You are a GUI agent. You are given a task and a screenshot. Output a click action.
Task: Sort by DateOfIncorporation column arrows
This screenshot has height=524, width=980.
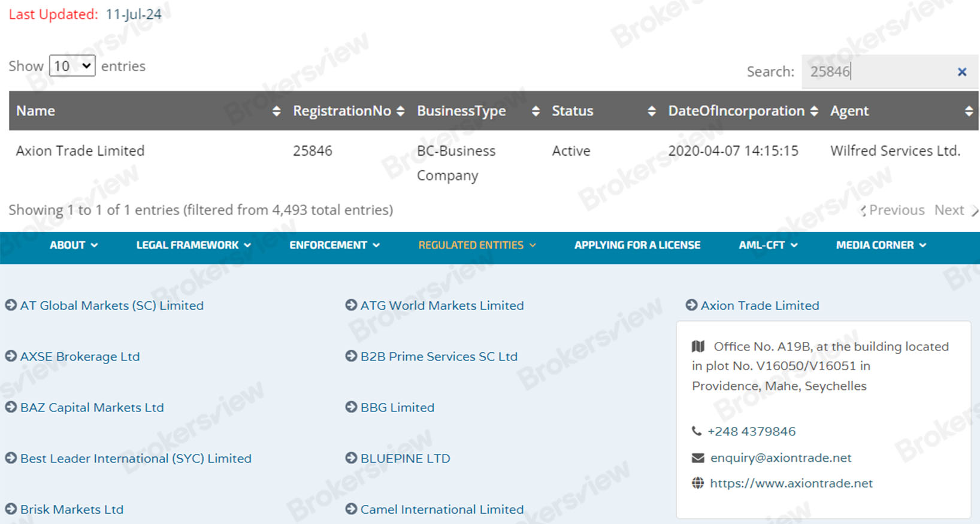pos(814,111)
